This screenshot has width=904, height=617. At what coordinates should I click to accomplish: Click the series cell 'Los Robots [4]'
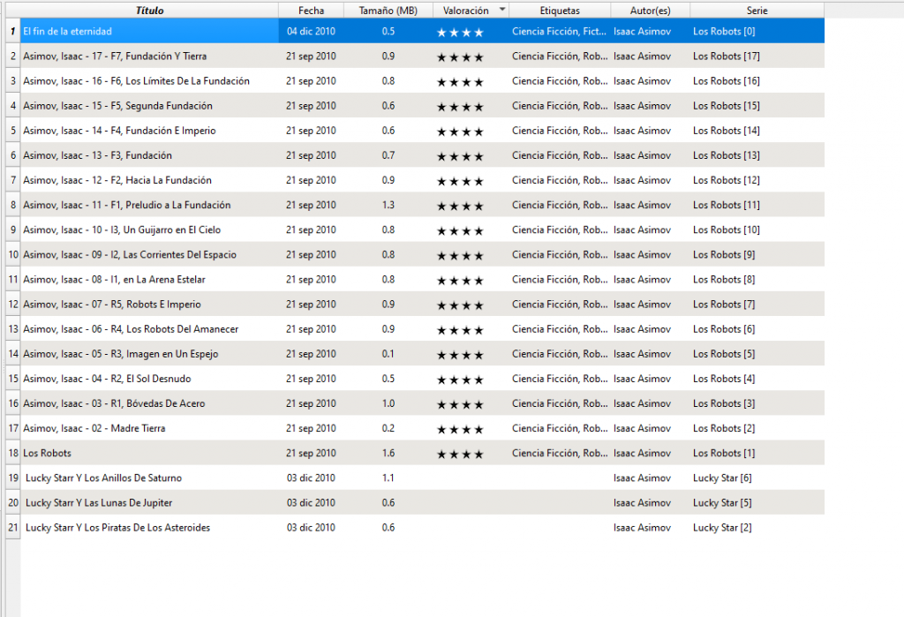click(x=724, y=379)
